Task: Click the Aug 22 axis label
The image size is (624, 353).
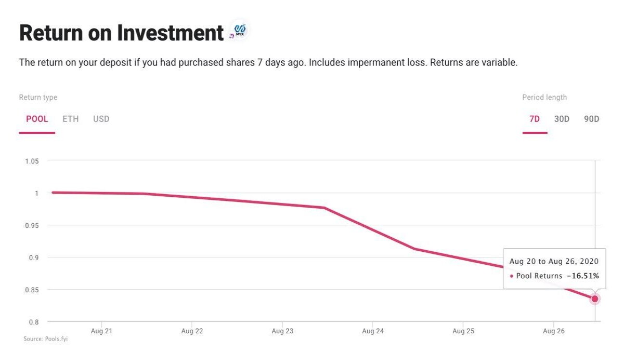Action: pyautogui.click(x=192, y=331)
